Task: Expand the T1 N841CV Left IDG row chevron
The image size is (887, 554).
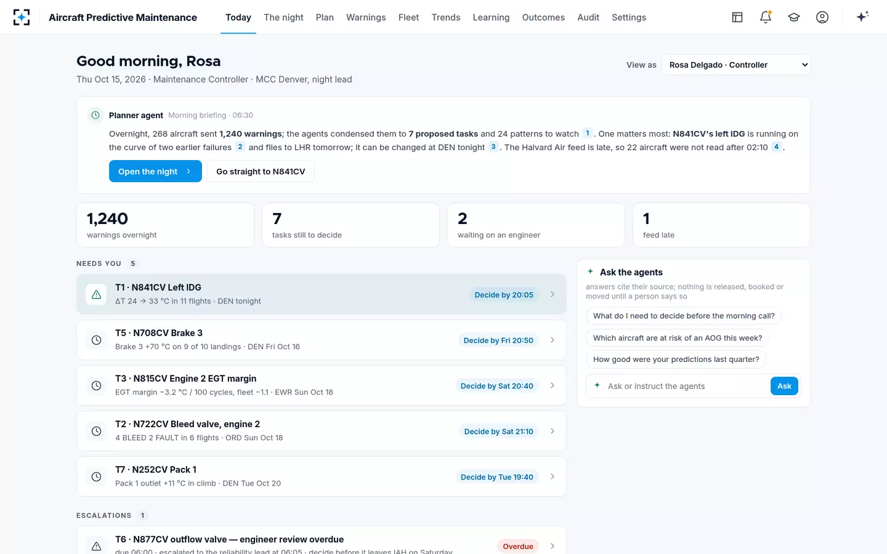Action: (x=553, y=295)
